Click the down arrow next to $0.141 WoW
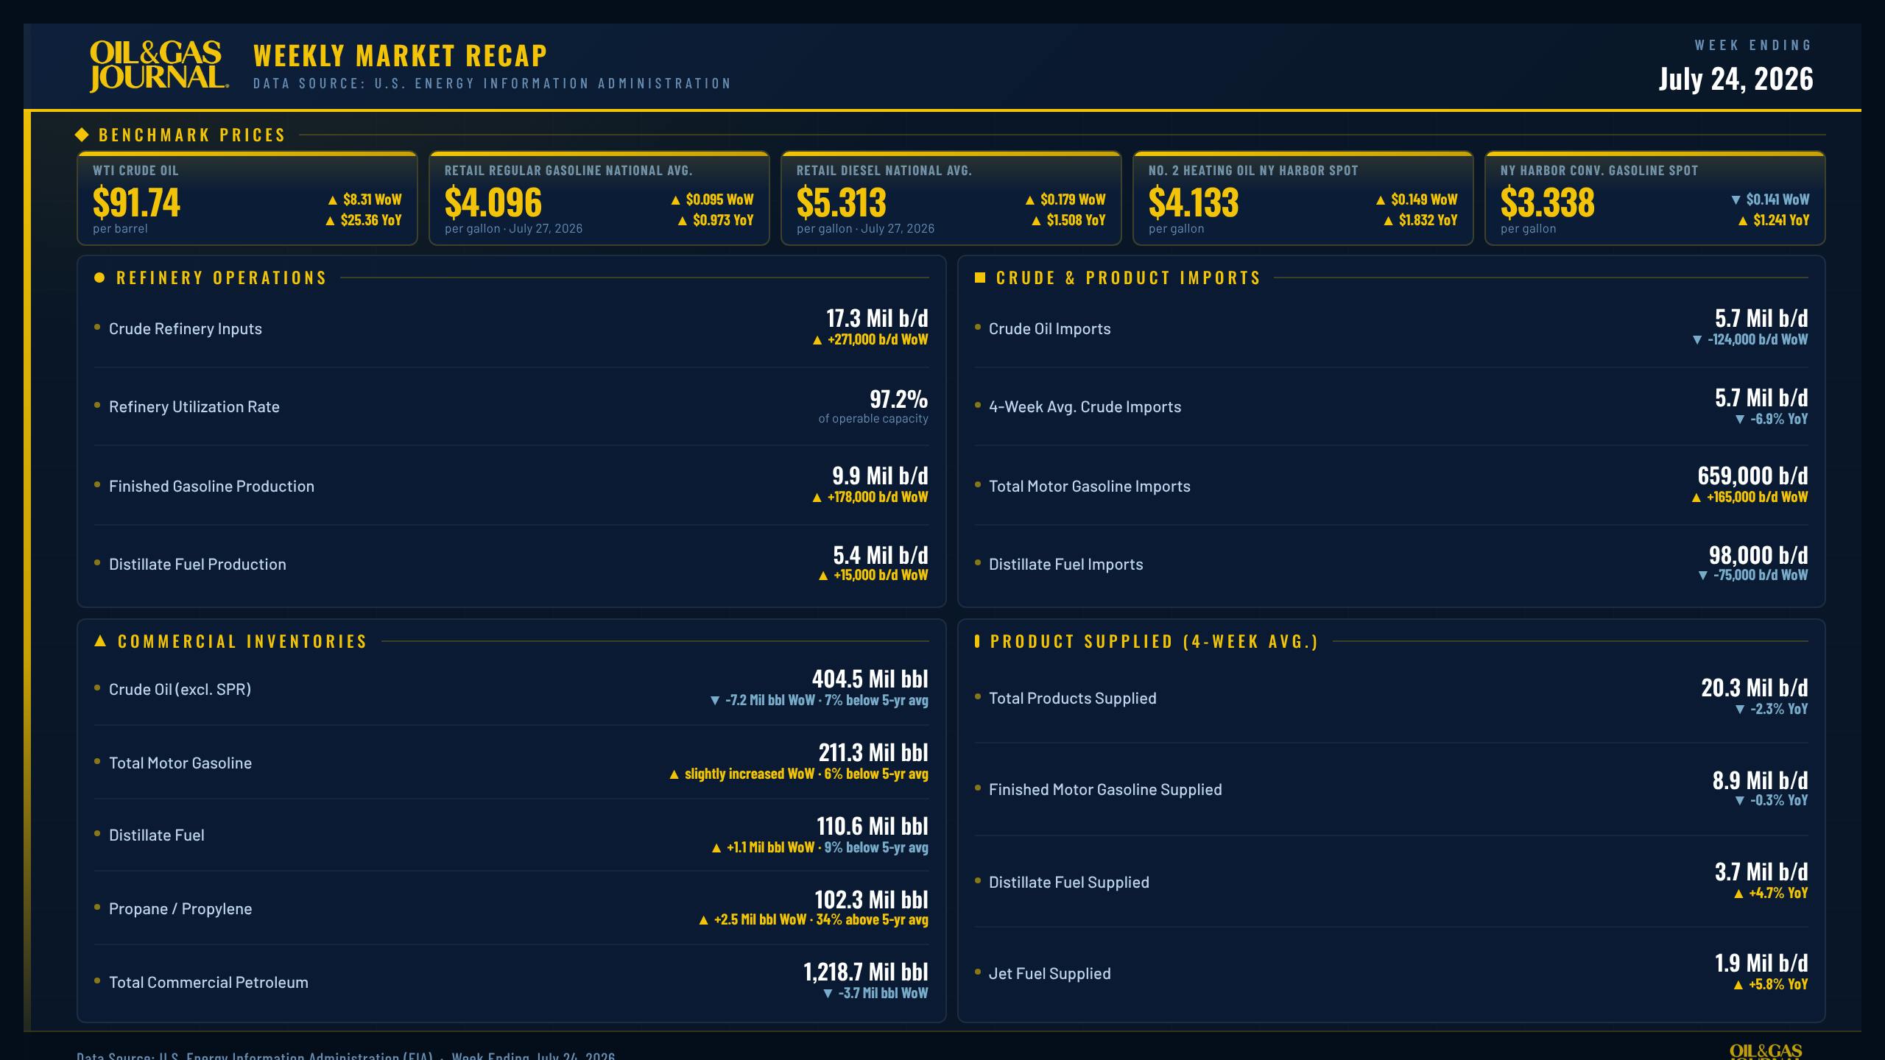This screenshot has height=1060, width=1885. click(1736, 200)
